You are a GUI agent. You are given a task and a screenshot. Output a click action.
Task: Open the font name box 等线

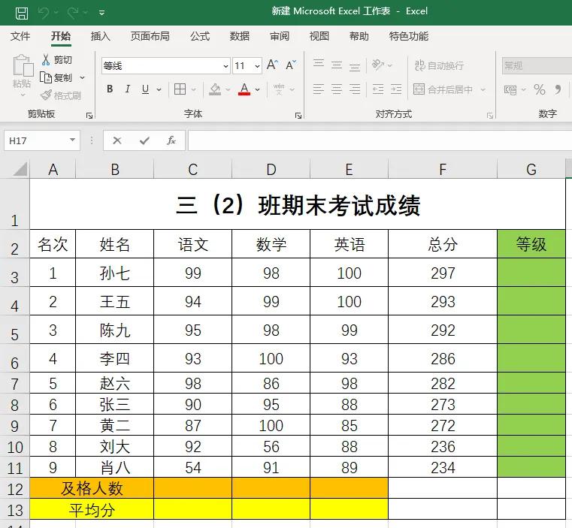(x=165, y=66)
